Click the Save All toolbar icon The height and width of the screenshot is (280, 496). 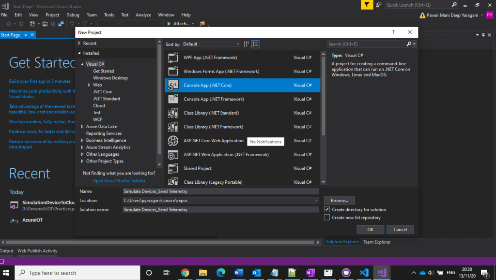pos(61,23)
